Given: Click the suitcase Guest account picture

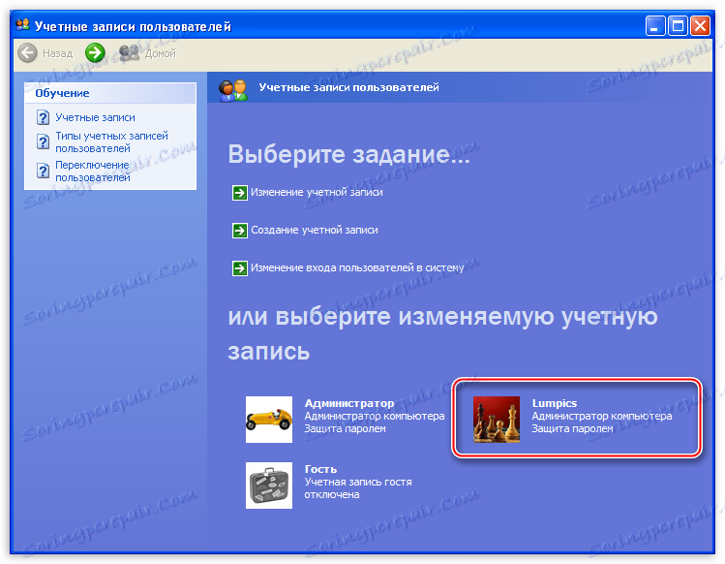Looking at the screenshot, I should point(269,486).
